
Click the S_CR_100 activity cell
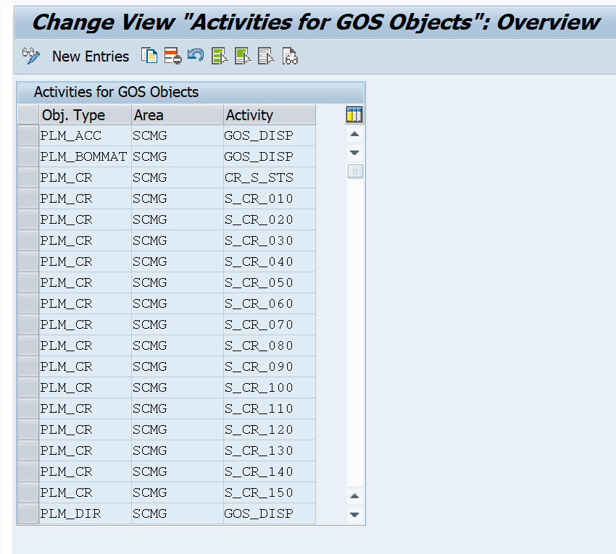point(270,387)
